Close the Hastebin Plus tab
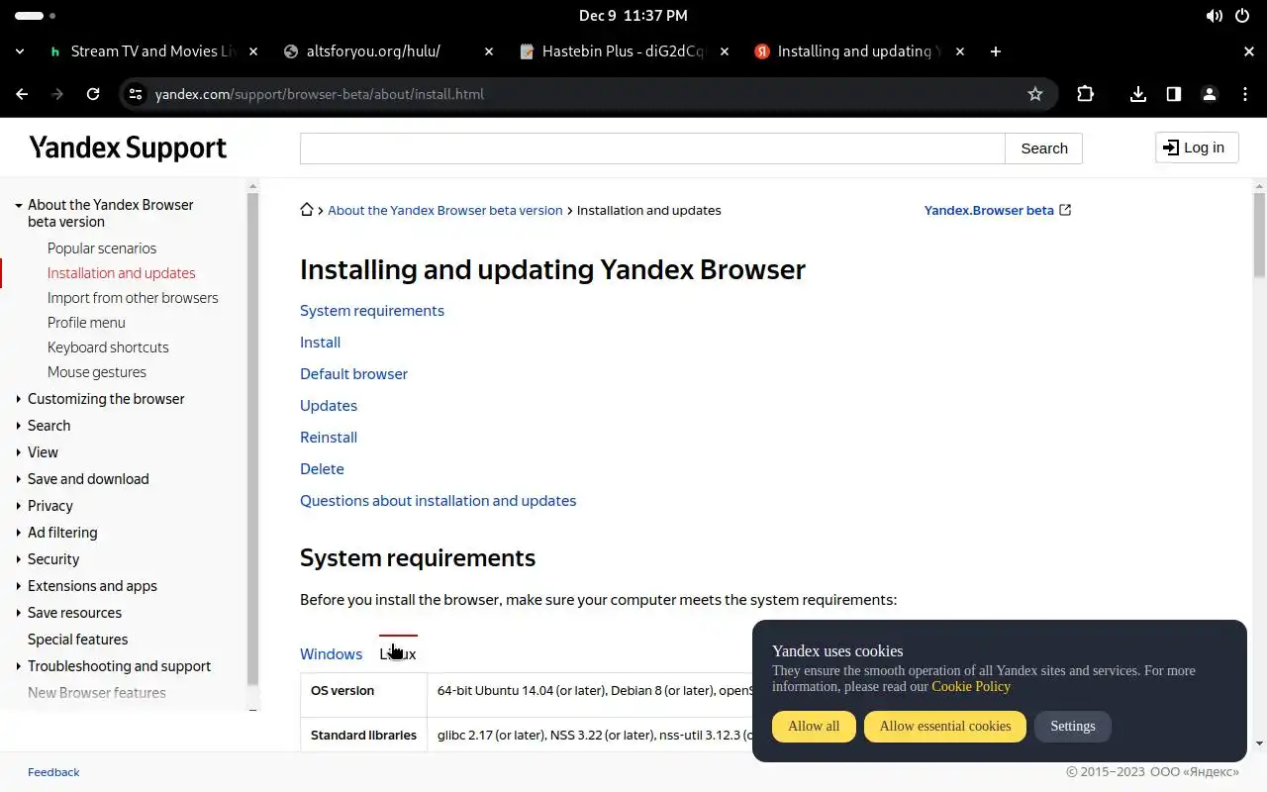The height and width of the screenshot is (792, 1267). (725, 51)
